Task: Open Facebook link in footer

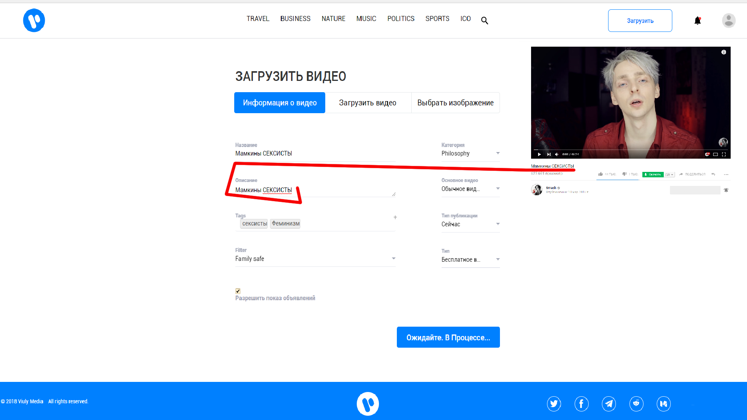Action: [581, 404]
